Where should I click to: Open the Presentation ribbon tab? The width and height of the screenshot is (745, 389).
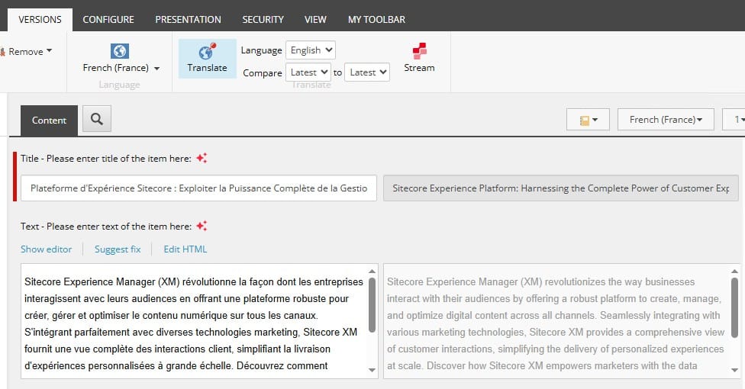tap(188, 19)
